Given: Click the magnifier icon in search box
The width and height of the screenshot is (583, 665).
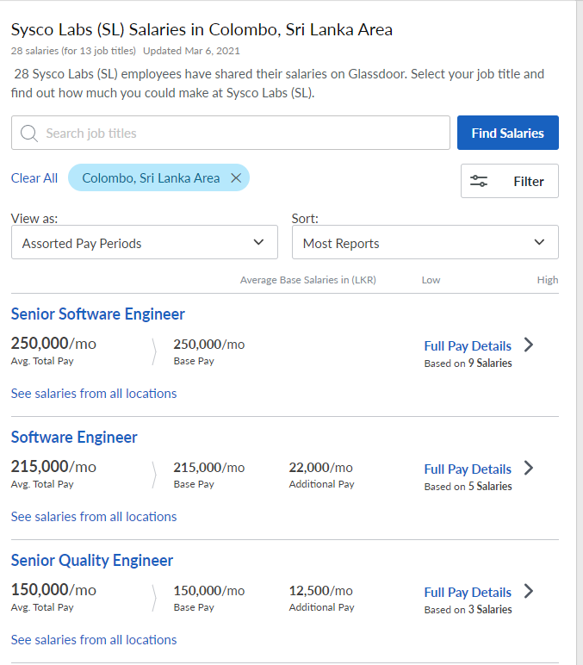Looking at the screenshot, I should (28, 134).
